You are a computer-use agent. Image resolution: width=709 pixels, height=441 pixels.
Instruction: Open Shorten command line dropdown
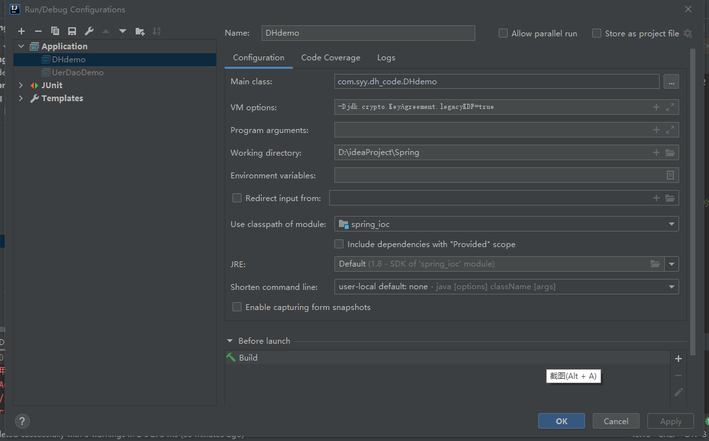point(506,287)
